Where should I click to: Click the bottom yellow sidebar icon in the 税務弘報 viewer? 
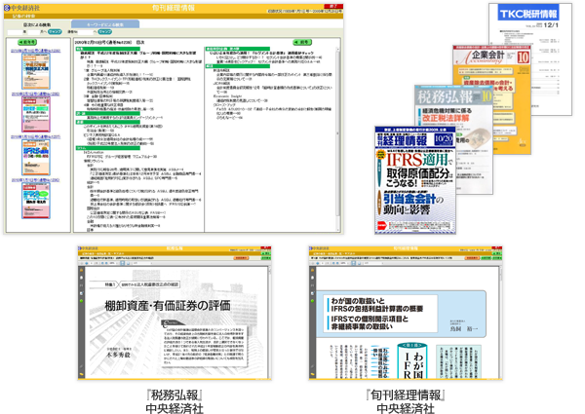tap(81, 374)
